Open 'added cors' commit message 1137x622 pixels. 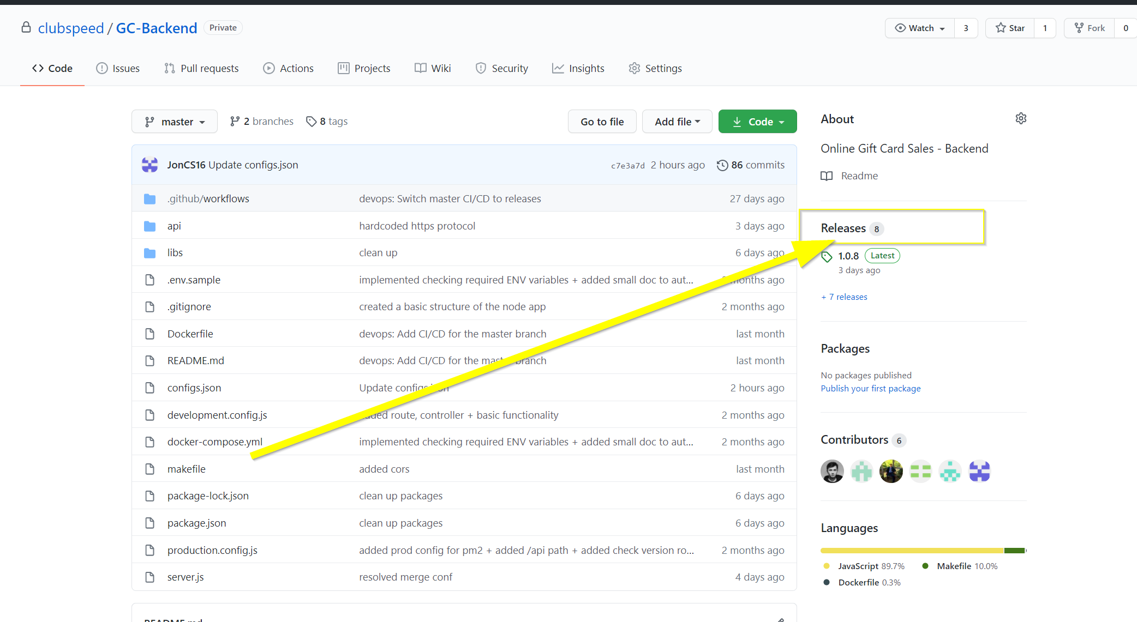pyautogui.click(x=384, y=469)
